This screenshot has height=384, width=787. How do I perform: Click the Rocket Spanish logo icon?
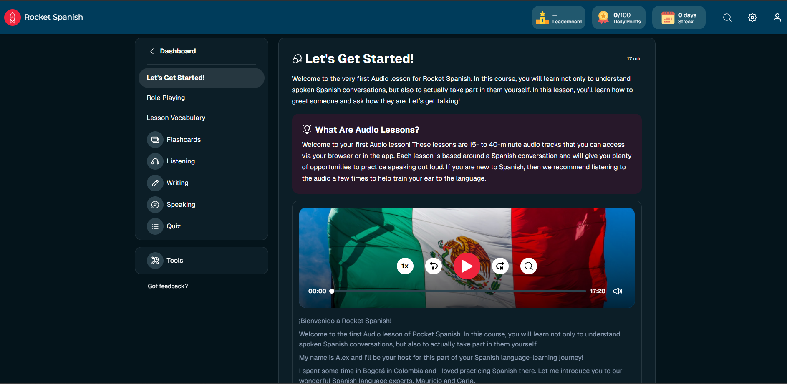[x=13, y=18]
